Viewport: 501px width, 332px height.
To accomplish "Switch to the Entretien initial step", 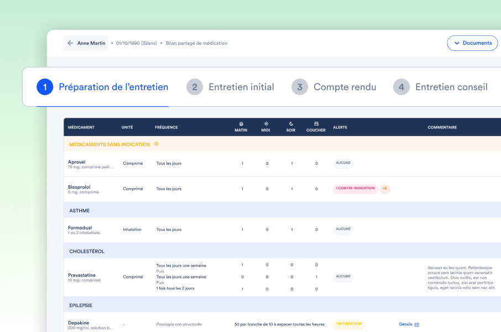I will click(x=230, y=87).
